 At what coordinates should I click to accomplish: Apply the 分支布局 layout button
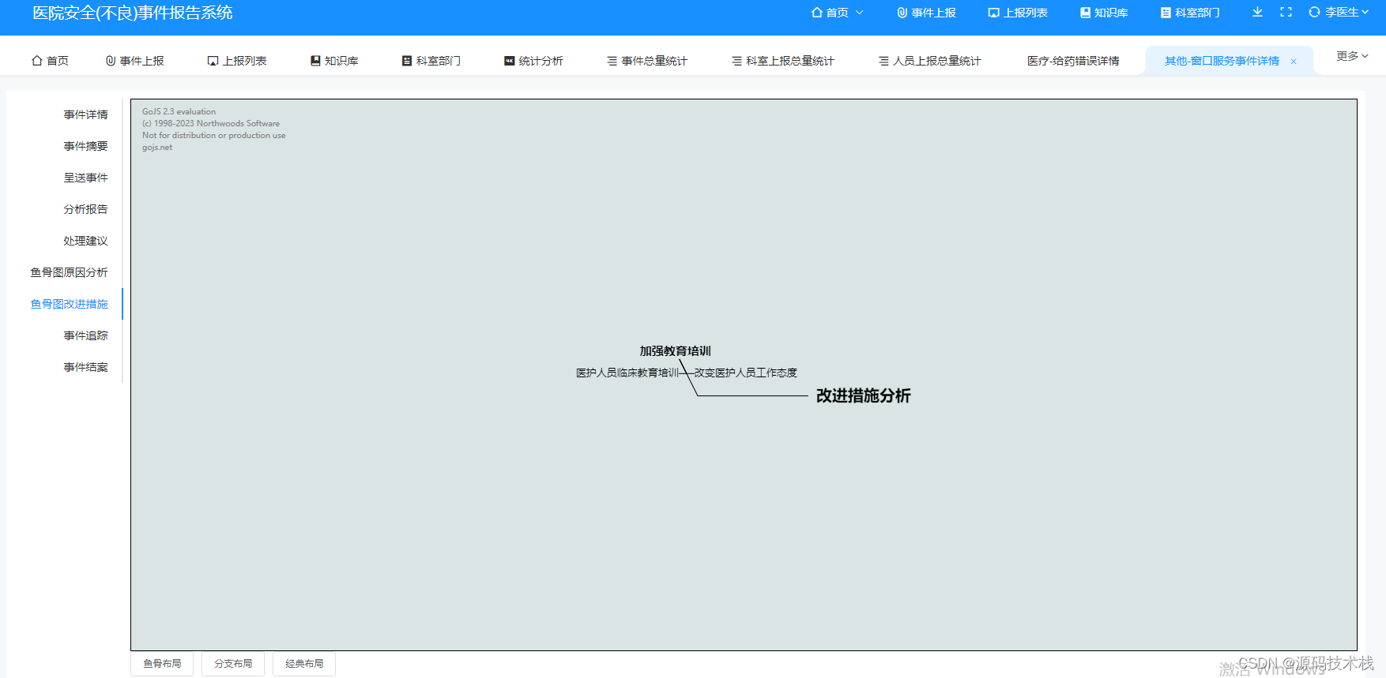pos(233,664)
